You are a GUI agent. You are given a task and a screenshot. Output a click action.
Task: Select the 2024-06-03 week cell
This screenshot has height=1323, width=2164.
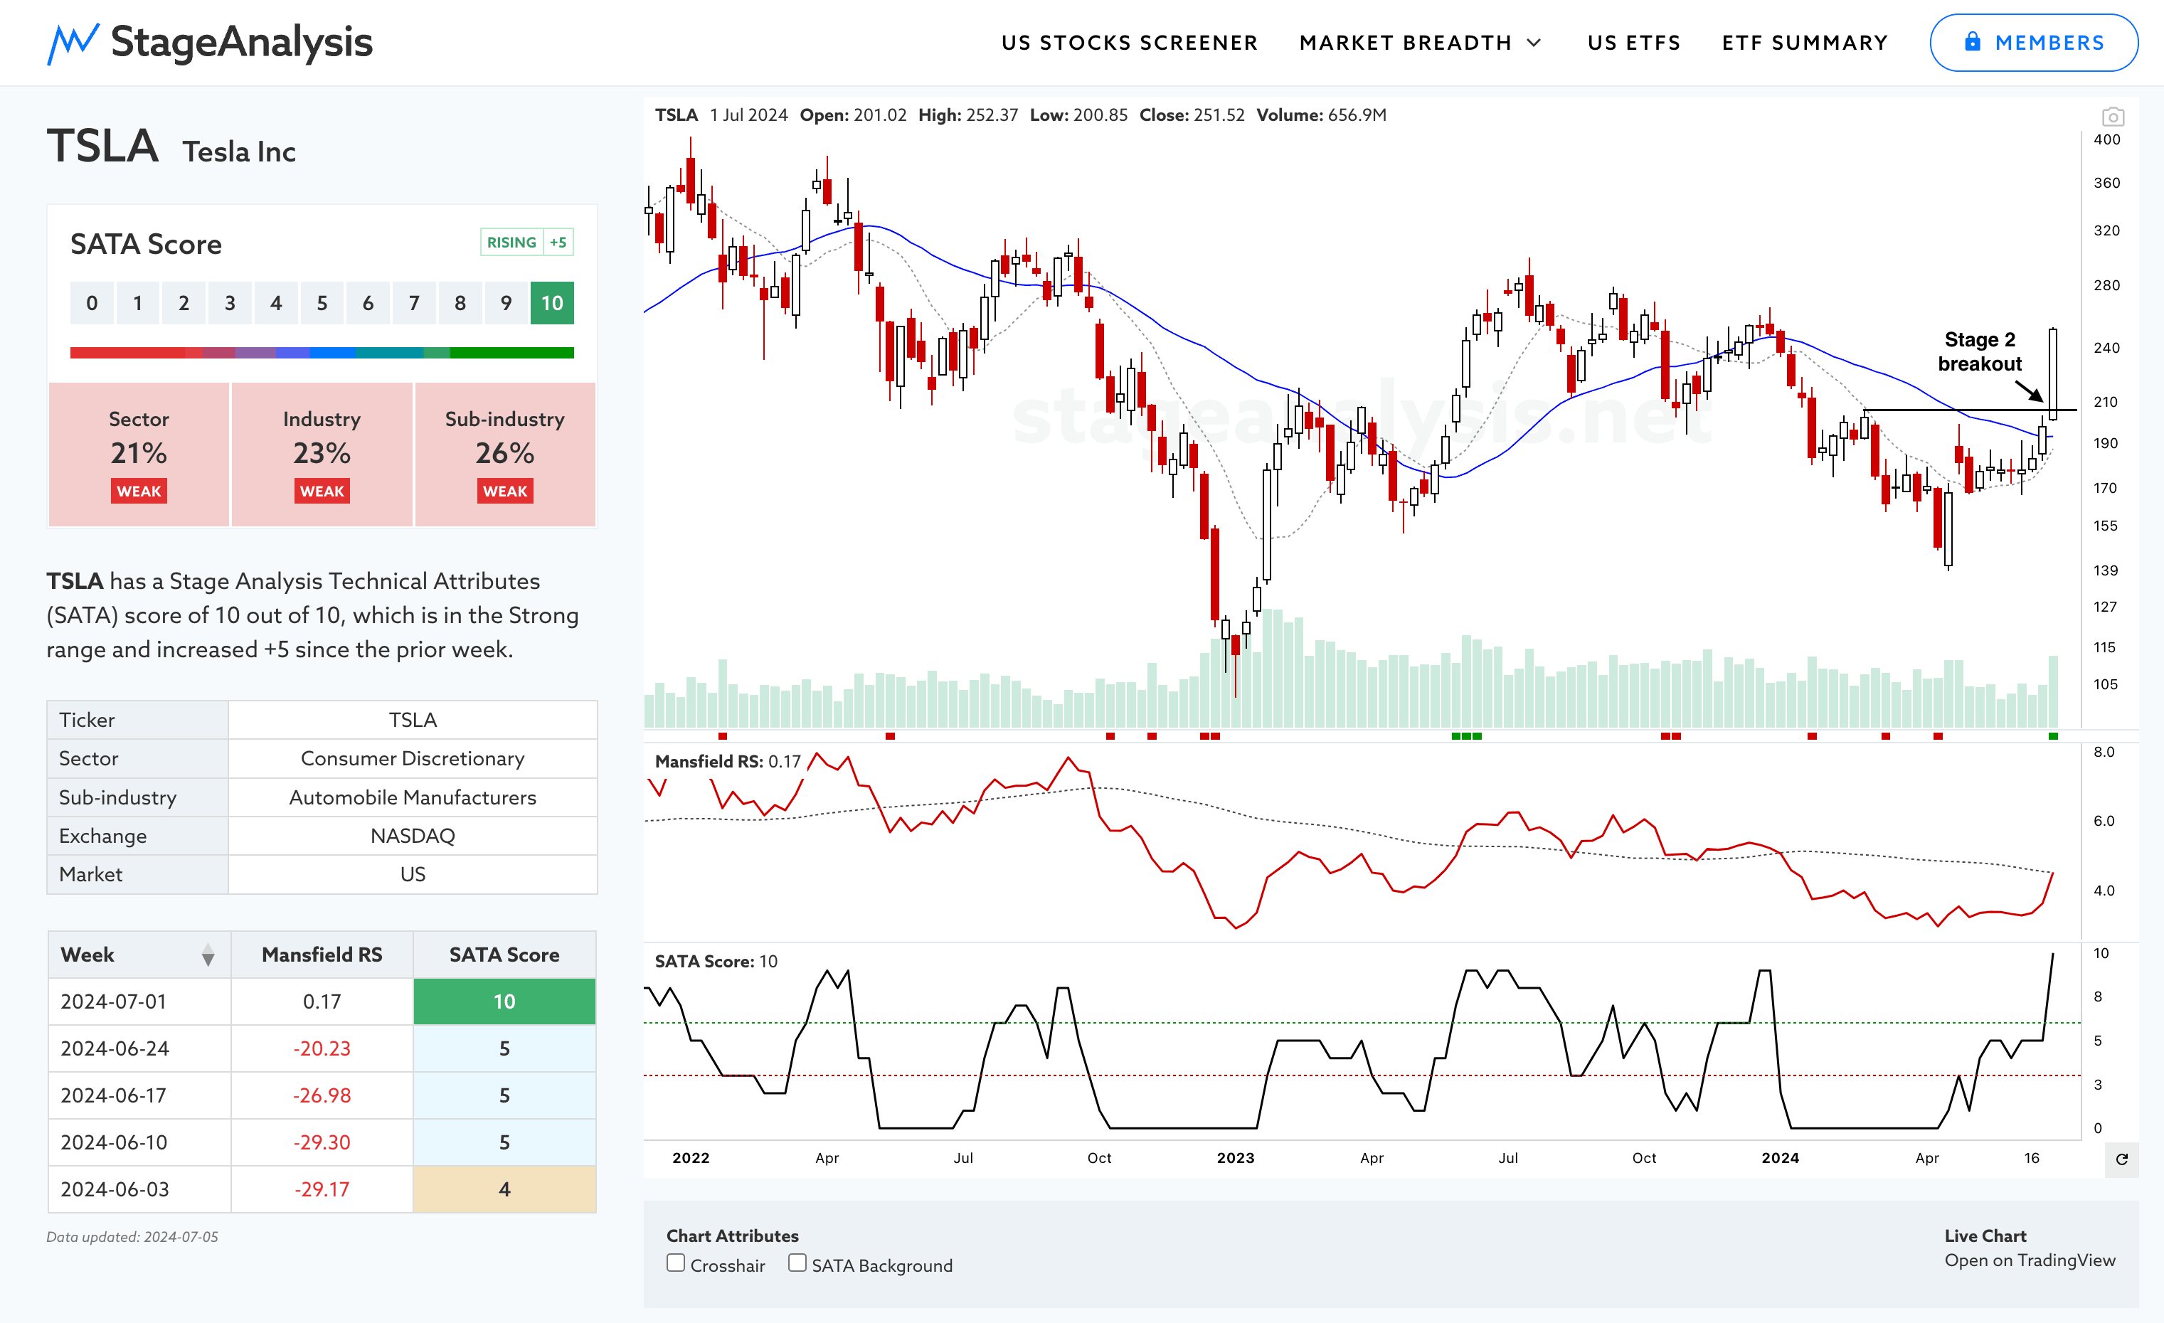139,1189
